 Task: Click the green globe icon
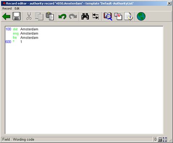[141, 16]
